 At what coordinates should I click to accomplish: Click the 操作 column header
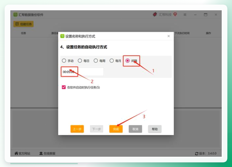coord(208,33)
